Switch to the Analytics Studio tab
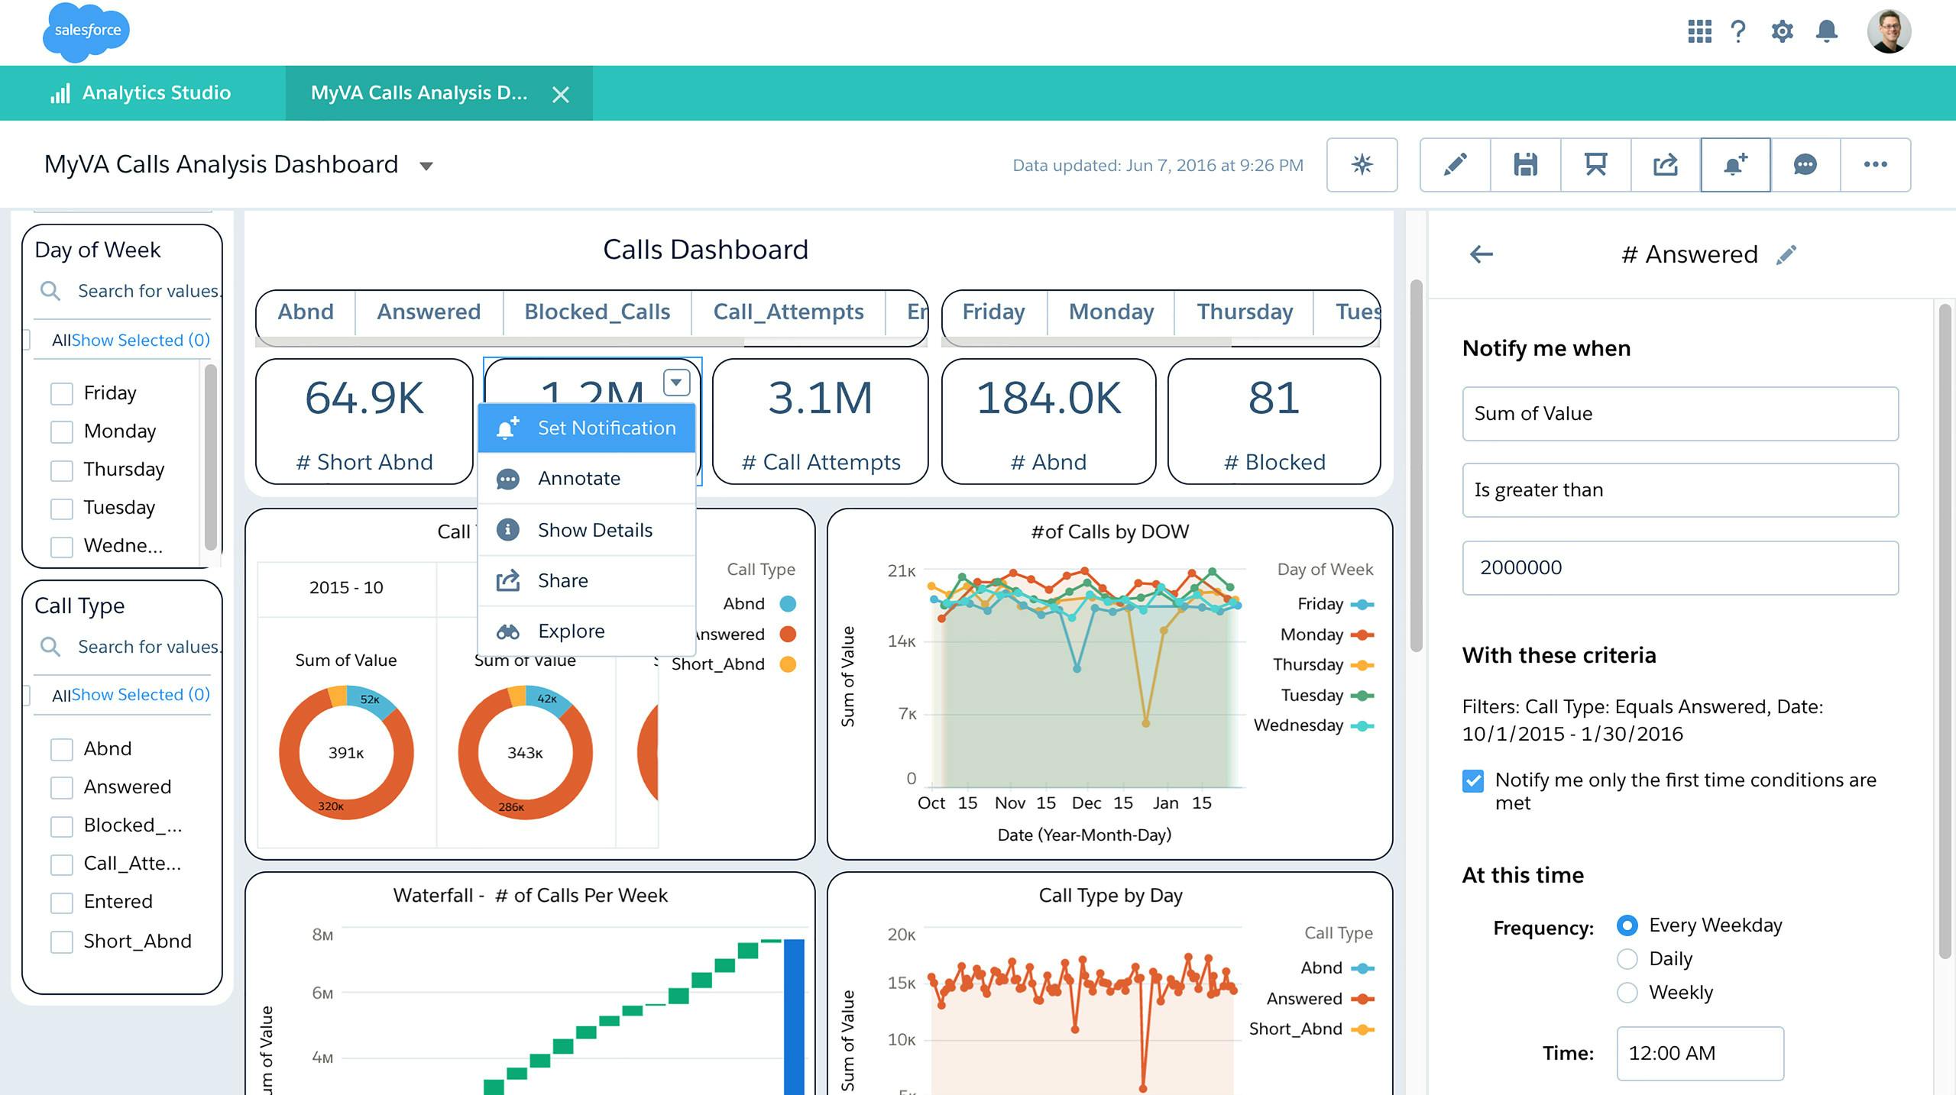This screenshot has width=1956, height=1095. (x=142, y=93)
